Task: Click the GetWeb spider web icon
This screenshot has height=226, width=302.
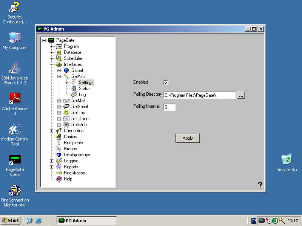Action: pos(66,125)
